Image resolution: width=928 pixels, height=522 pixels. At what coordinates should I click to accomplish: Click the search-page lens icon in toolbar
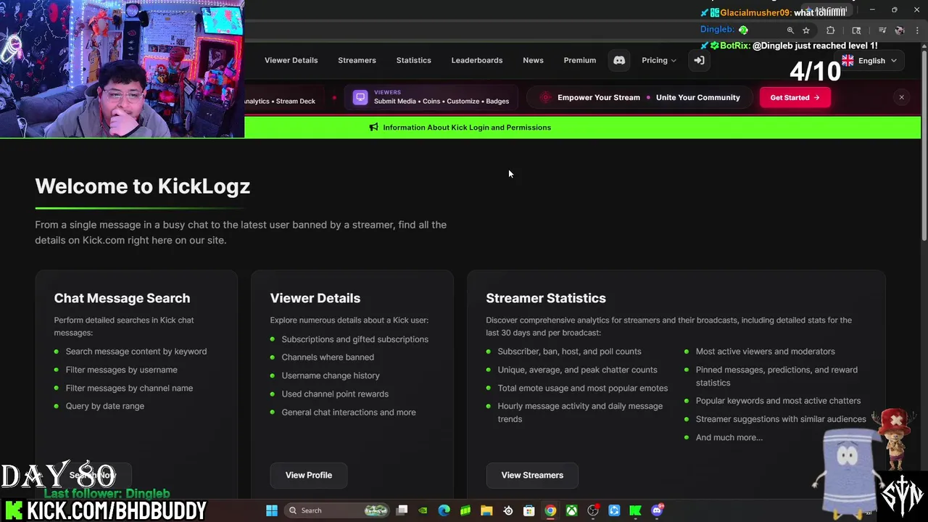[x=856, y=30]
